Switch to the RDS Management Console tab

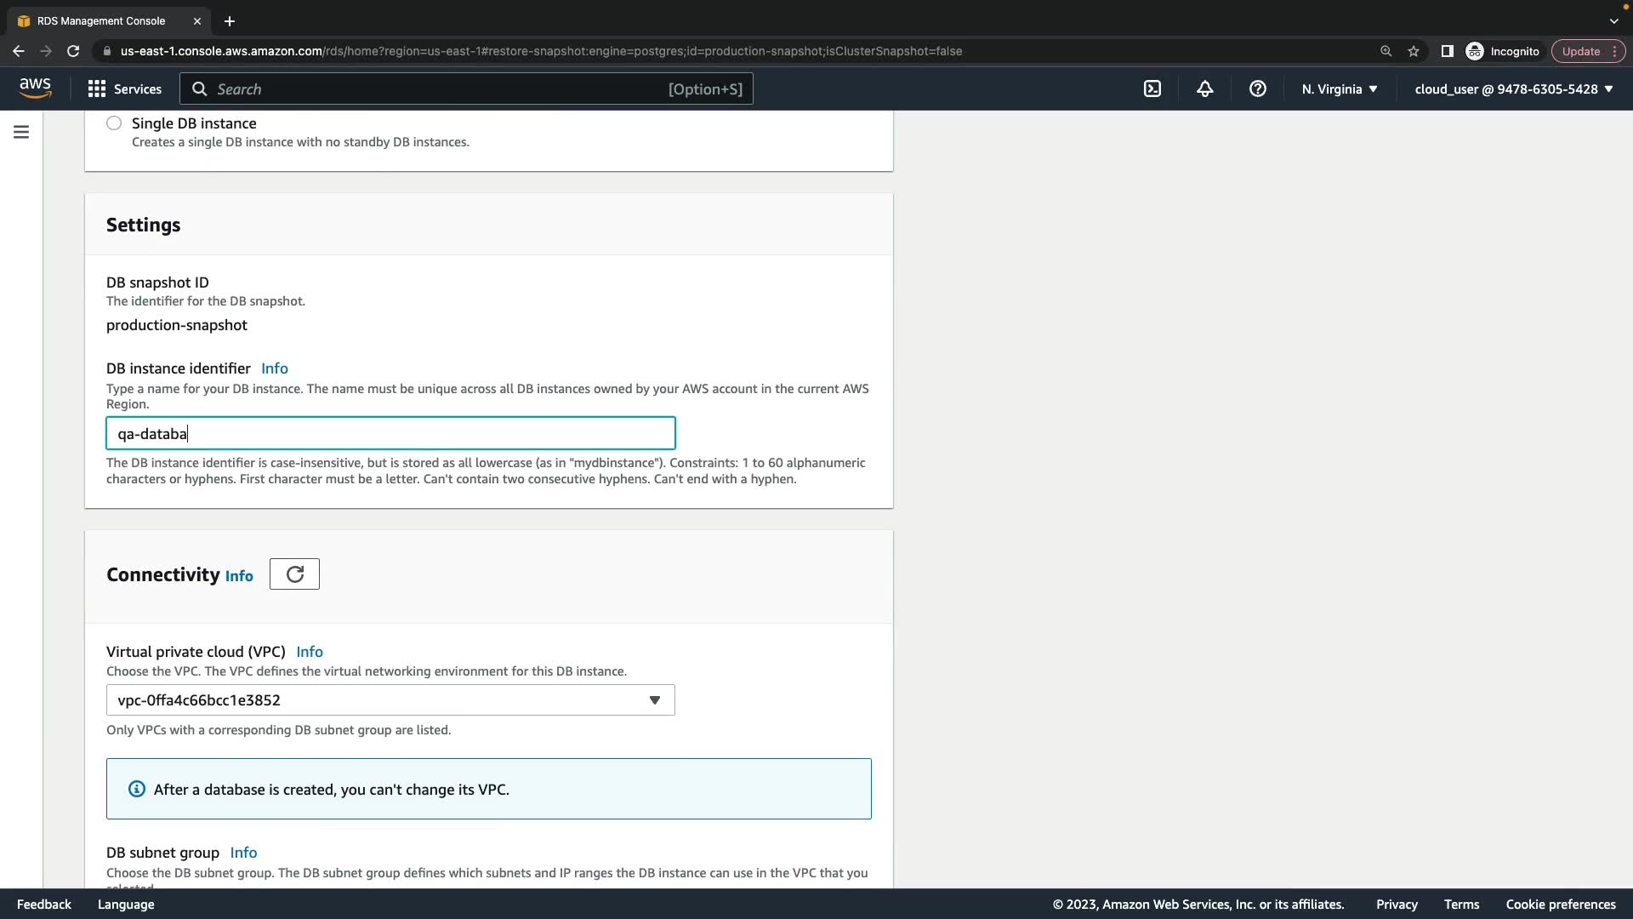click(101, 20)
